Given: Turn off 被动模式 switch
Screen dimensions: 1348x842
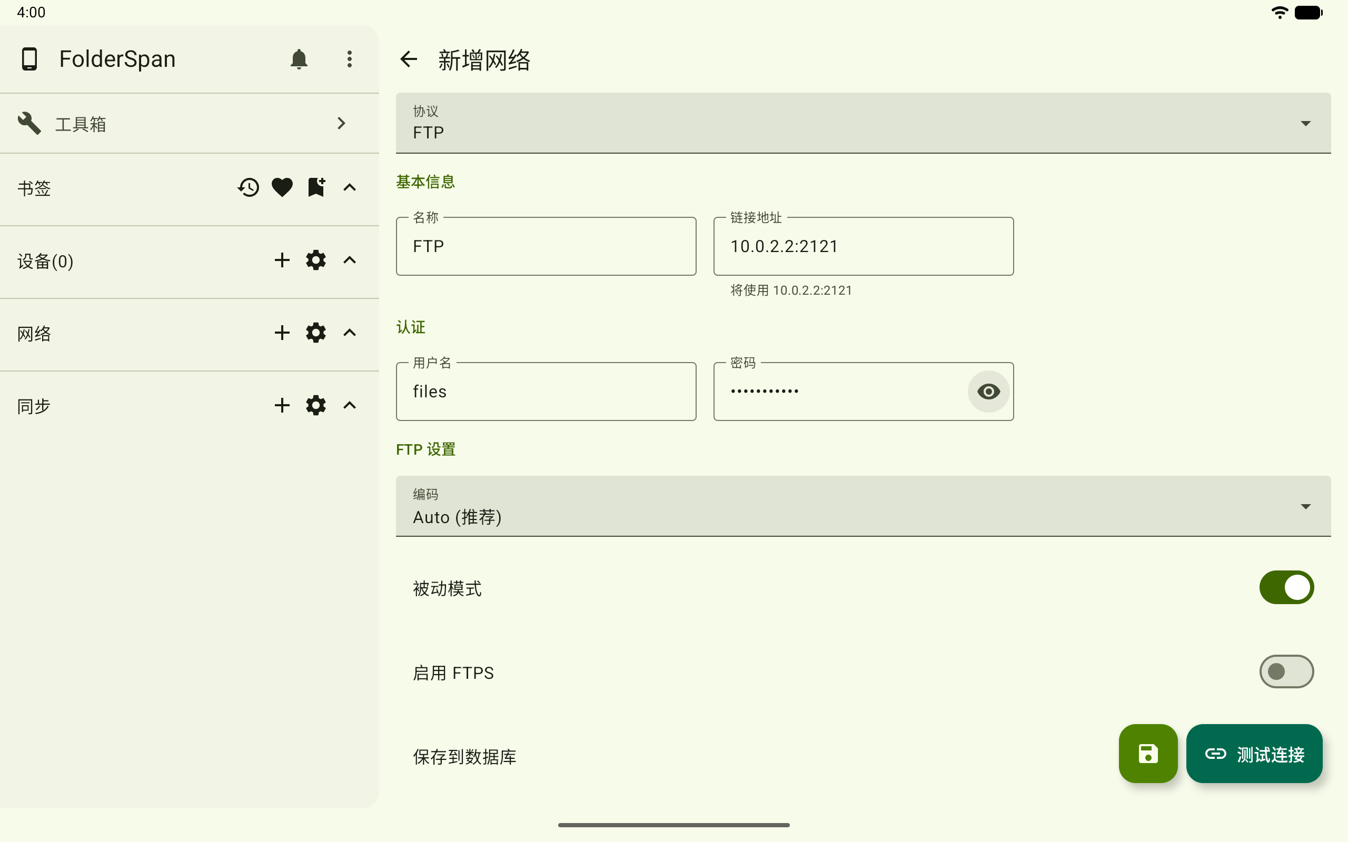Looking at the screenshot, I should point(1287,587).
